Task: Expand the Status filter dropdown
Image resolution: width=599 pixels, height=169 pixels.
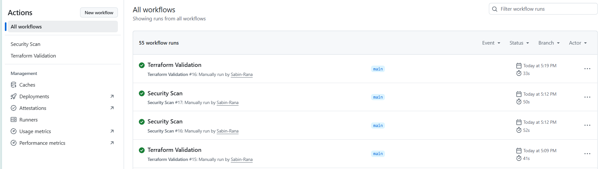Action: [x=519, y=43]
